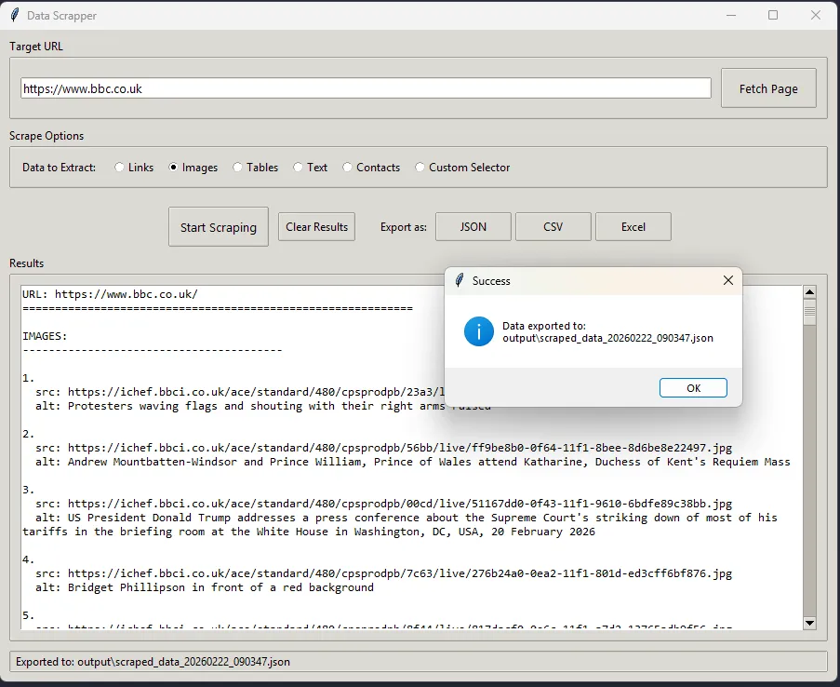Export results as Excel
840x687 pixels.
coord(633,227)
